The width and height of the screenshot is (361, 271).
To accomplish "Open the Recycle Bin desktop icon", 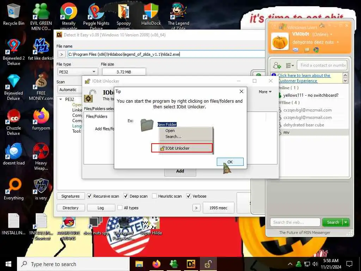I will (14, 14).
